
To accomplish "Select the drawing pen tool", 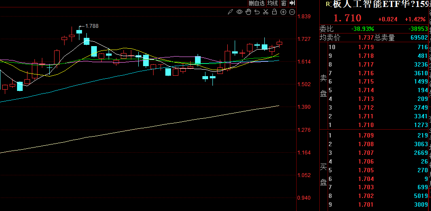I will [230, 12].
